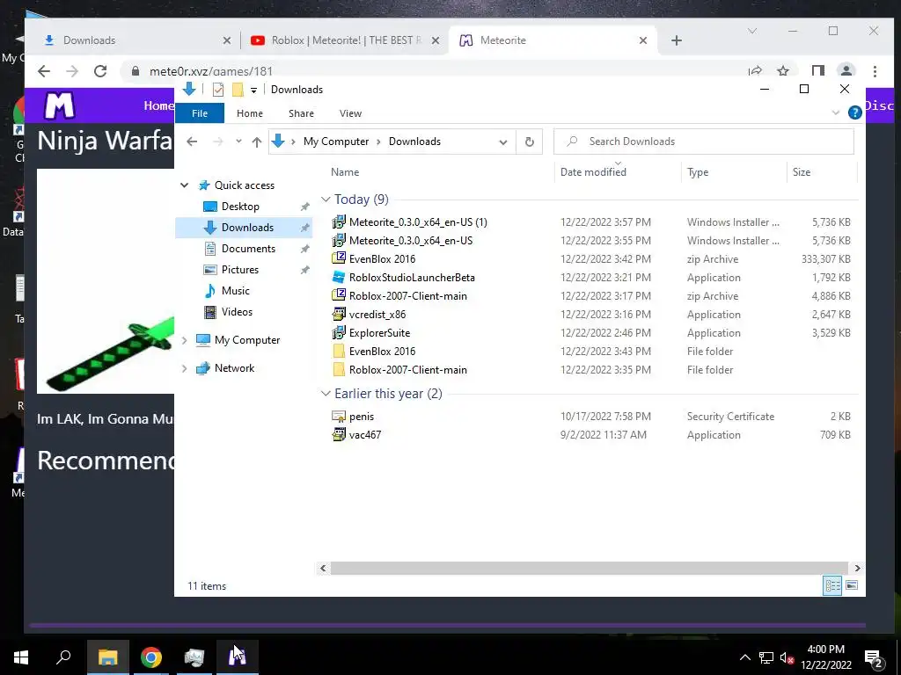Click My Computer in the address breadcrumb

tap(336, 142)
